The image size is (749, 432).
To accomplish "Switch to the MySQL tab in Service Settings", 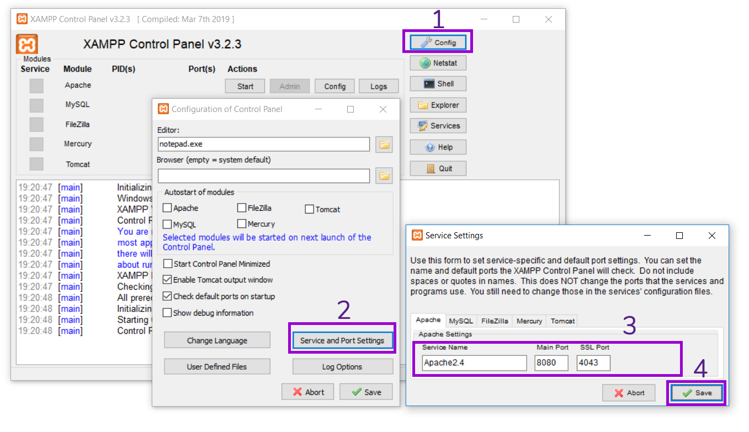I will [461, 321].
